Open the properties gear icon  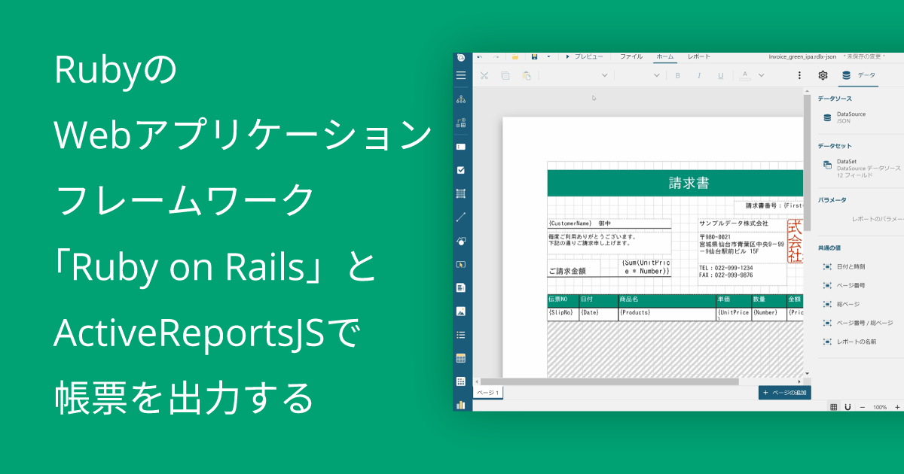pos(823,75)
